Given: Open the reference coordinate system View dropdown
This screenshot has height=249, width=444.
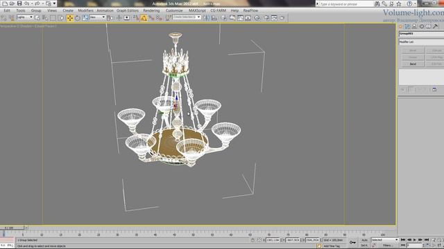Looking at the screenshot, I should point(97,17).
